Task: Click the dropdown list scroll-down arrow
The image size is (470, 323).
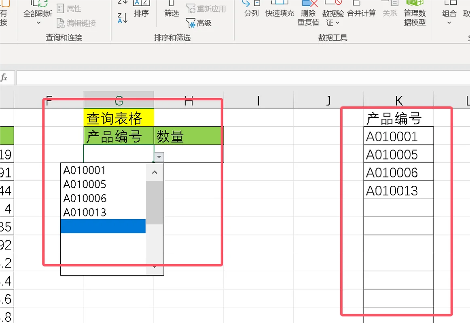Action: click(155, 267)
